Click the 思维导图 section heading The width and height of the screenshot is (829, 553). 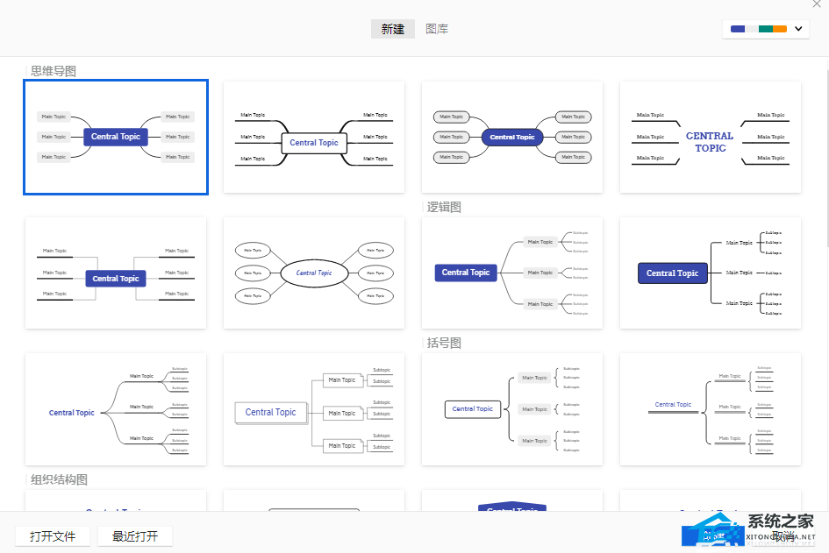[x=54, y=71]
